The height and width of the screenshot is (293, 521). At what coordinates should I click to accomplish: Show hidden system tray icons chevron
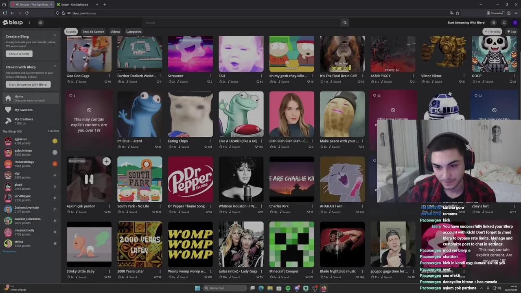[482, 288]
